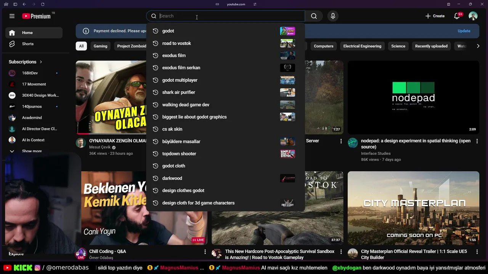The image size is (488, 274).
Task: Choose the 'topdown shooter' suggestion
Action: point(225,154)
